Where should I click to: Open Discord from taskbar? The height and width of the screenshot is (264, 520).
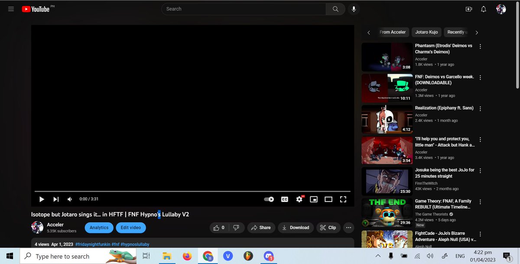pyautogui.click(x=269, y=256)
